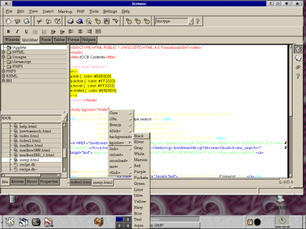Open a file using the folder toolbar icon
The image size is (306, 229).
[18, 21]
